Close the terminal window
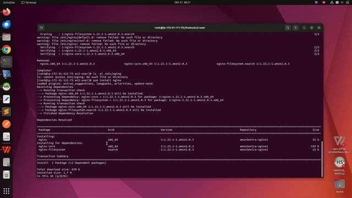The width and height of the screenshot is (352, 198). [319, 28]
